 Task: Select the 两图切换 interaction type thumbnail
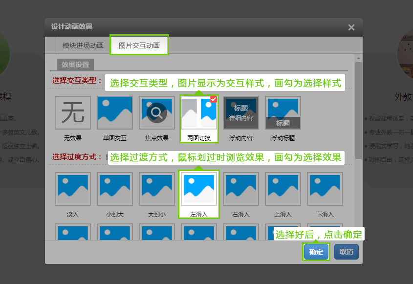[x=199, y=113]
